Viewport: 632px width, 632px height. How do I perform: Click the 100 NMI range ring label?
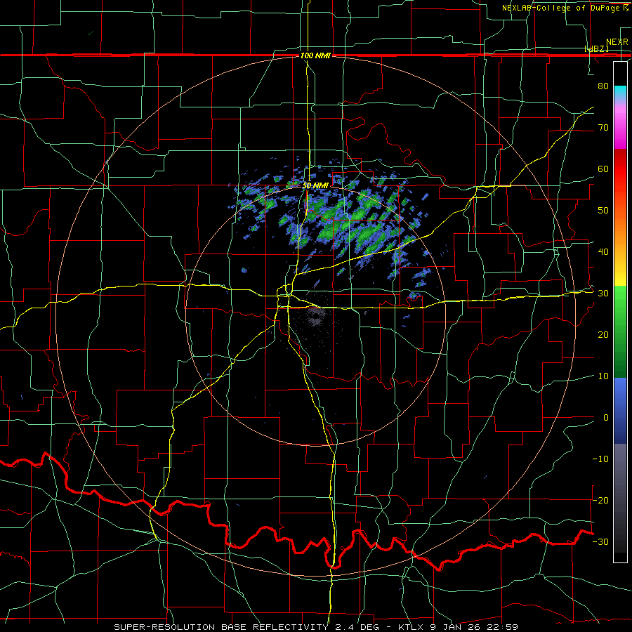[x=315, y=55]
